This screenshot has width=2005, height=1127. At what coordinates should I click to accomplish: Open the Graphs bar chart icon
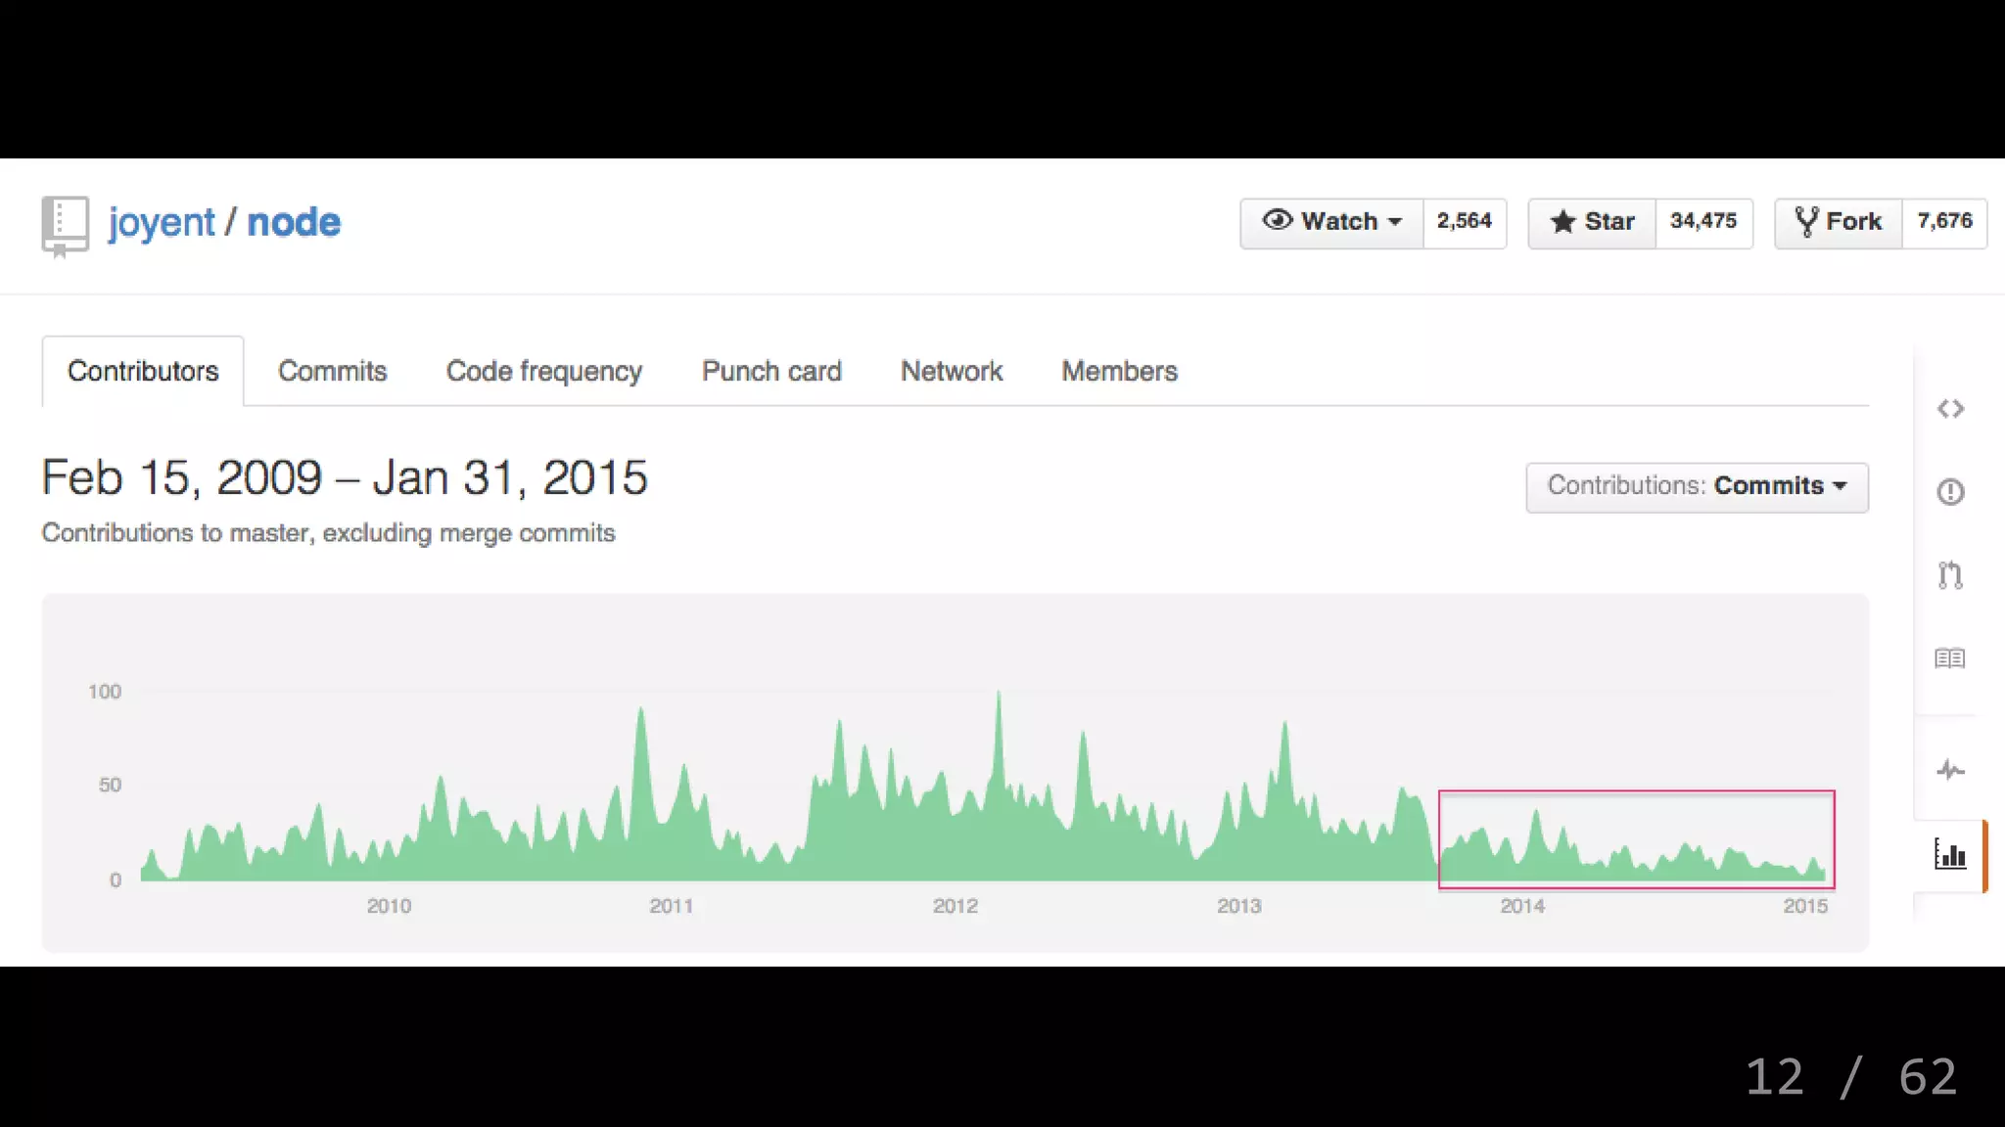tap(1950, 855)
